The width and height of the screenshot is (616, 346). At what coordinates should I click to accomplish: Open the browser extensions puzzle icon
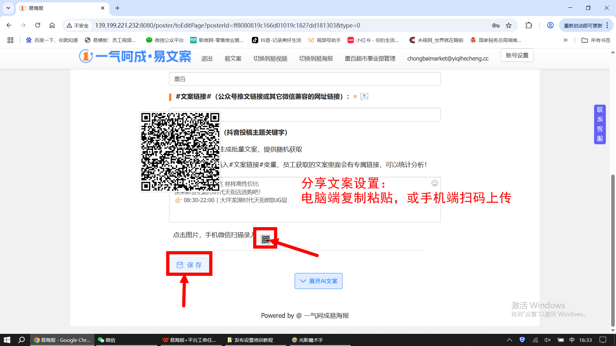point(529,25)
